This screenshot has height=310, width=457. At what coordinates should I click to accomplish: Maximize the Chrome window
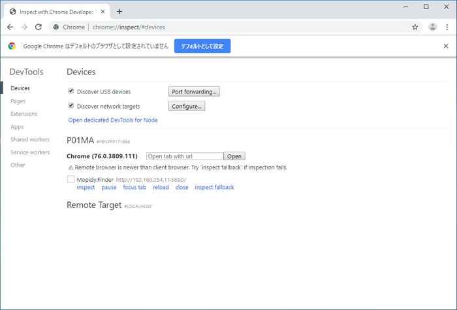426,7
